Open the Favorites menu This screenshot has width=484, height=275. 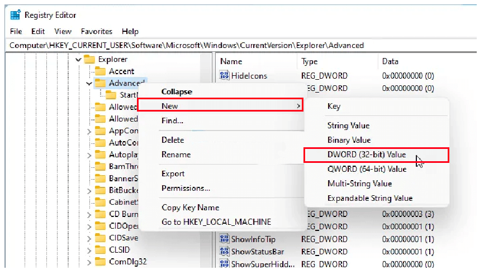click(97, 31)
